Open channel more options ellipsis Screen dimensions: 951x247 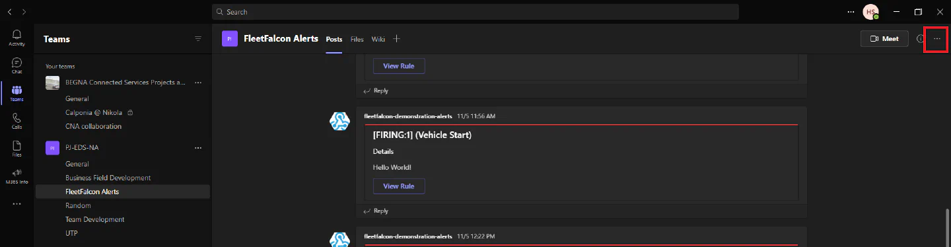click(x=937, y=39)
